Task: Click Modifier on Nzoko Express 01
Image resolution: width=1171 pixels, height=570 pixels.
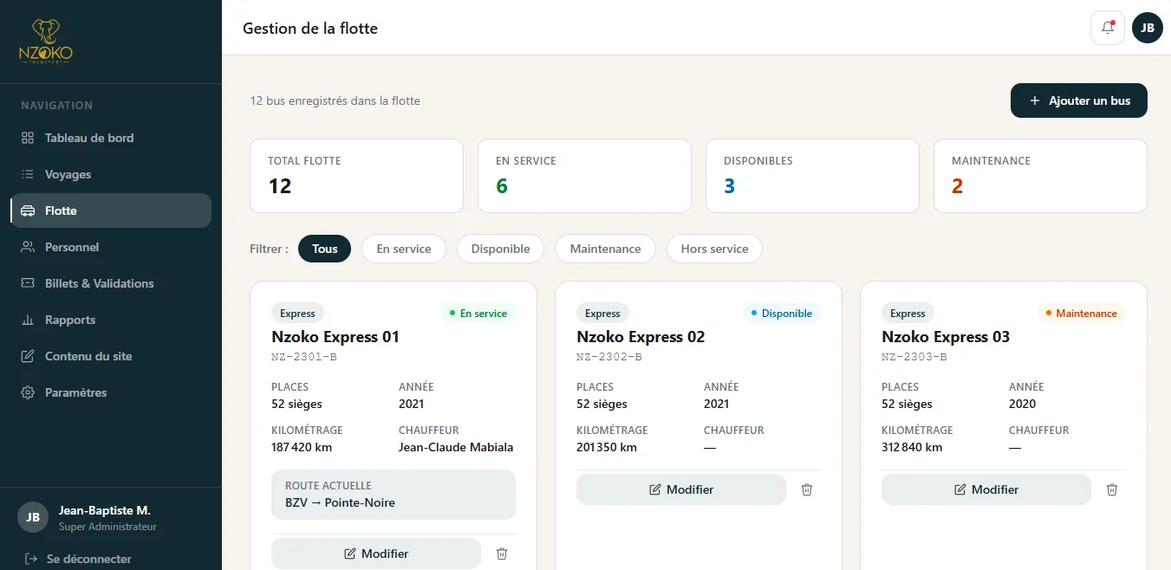Action: pos(376,554)
